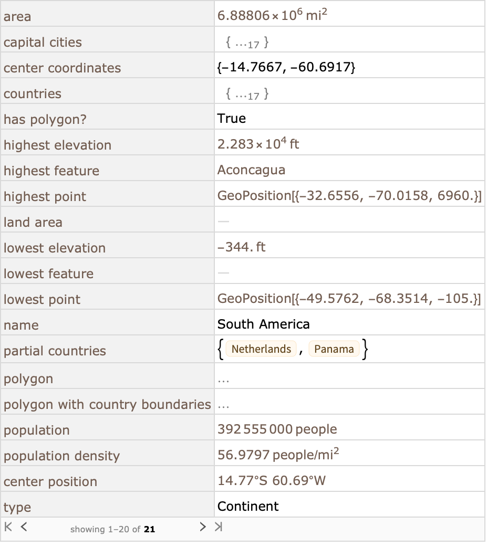Open the Netherlands entity

pyautogui.click(x=261, y=349)
